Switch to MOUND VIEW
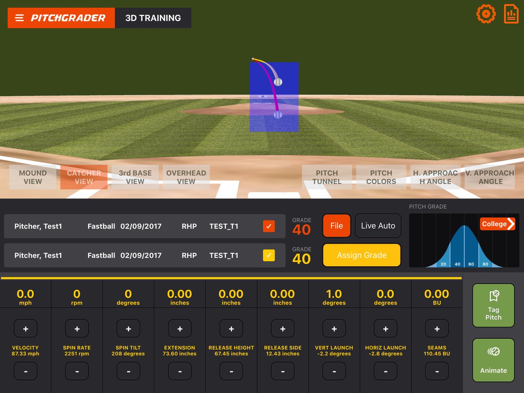The width and height of the screenshot is (524, 393). [33, 177]
